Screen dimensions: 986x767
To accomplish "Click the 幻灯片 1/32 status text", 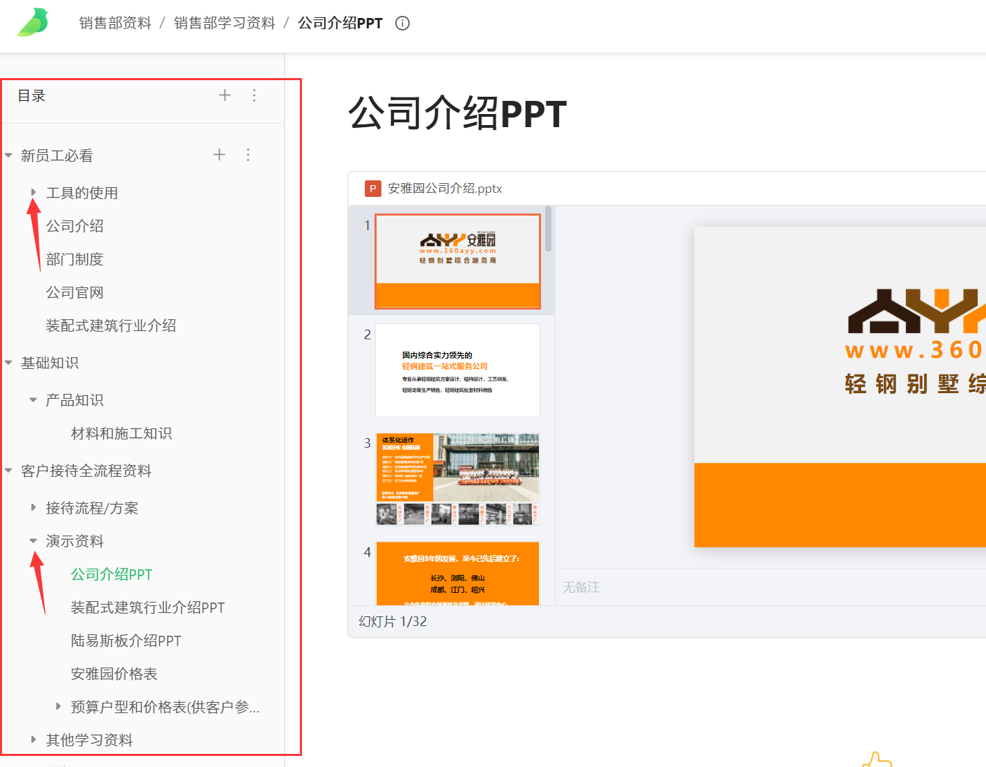I will pos(392,621).
